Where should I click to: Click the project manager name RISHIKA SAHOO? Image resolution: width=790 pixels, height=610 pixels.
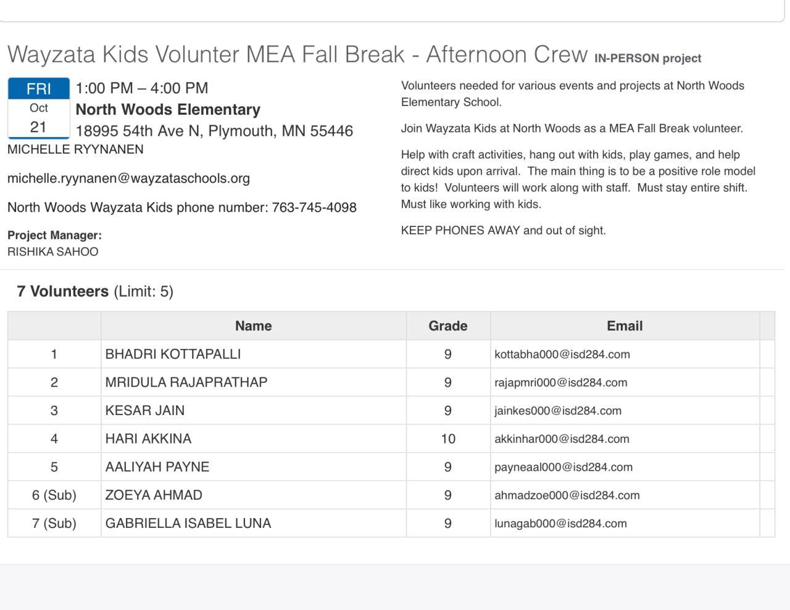click(x=53, y=252)
